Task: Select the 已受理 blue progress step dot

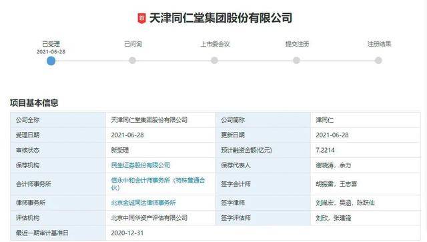Action: click(x=51, y=61)
